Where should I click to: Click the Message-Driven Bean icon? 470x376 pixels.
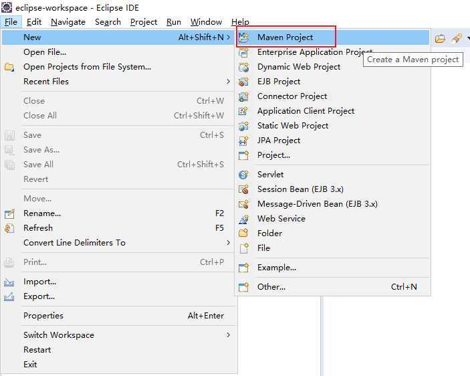coord(244,204)
